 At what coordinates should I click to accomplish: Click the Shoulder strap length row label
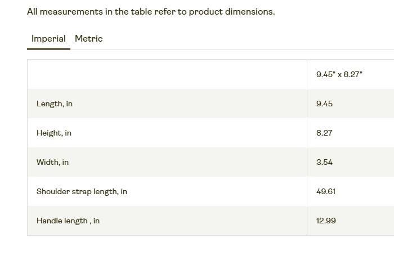[82, 191]
